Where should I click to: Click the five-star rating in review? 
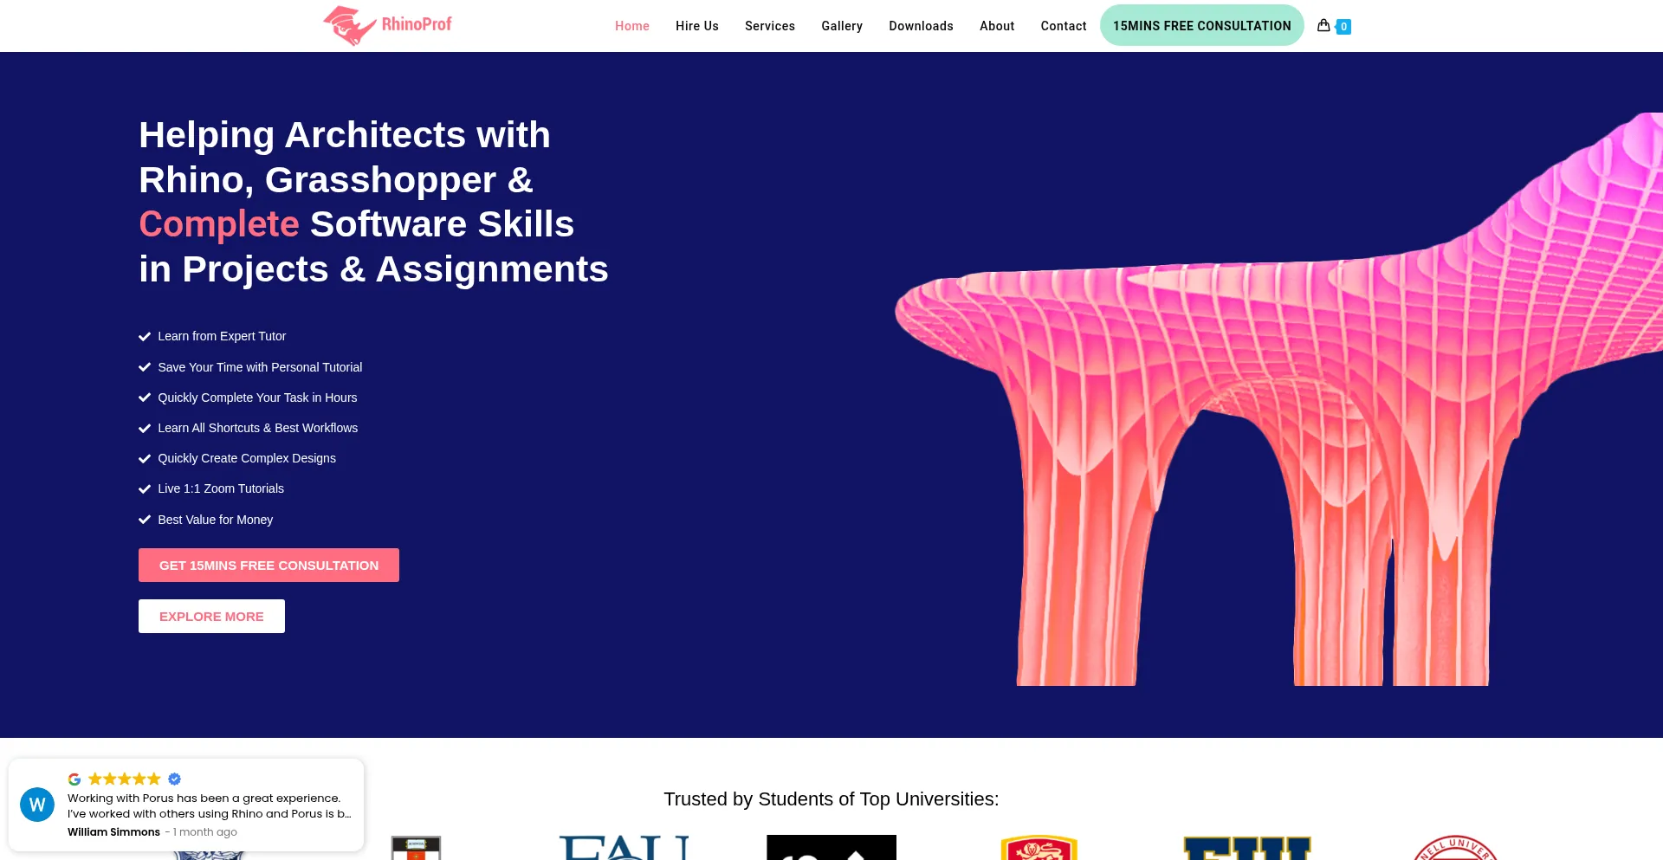tap(125, 779)
